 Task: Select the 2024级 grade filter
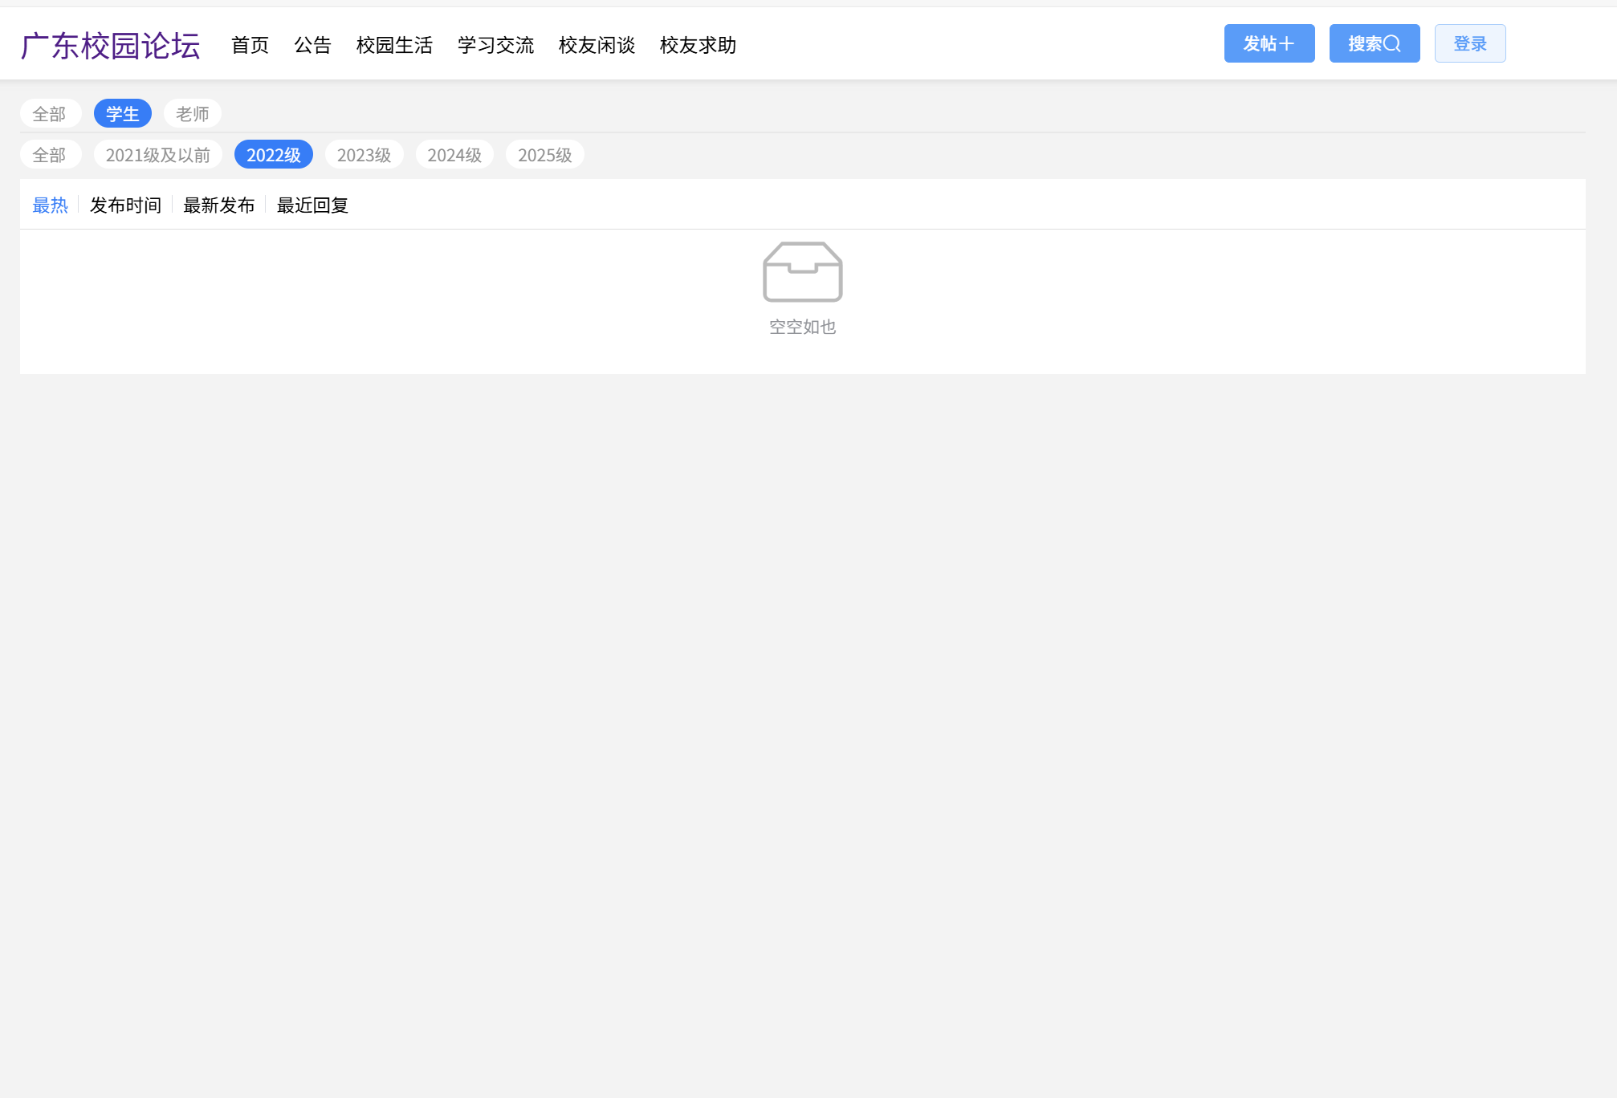[454, 154]
